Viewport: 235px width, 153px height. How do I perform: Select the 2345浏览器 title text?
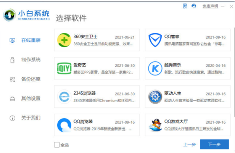(x=85, y=93)
